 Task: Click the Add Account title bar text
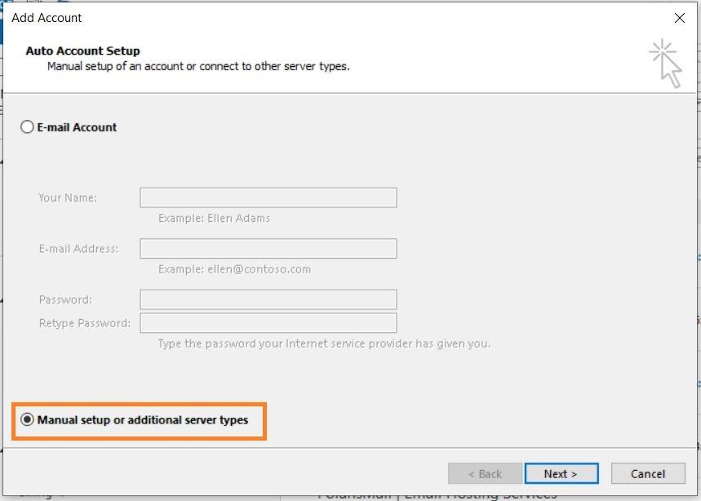click(47, 17)
